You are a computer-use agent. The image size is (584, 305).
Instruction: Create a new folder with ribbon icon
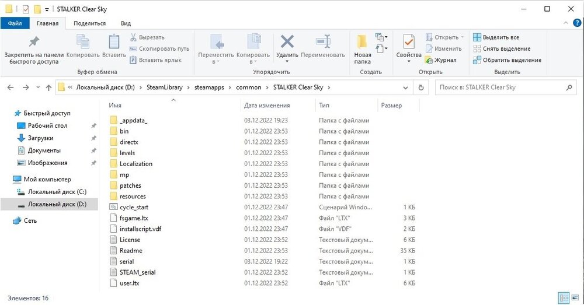[362, 42]
